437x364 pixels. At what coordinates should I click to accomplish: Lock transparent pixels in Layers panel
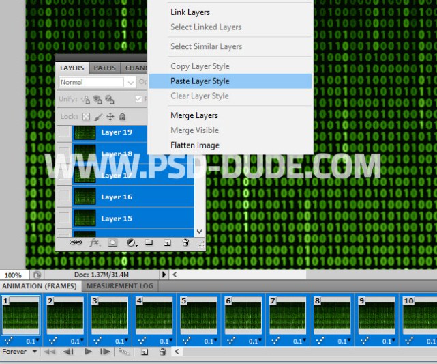pyautogui.click(x=86, y=116)
